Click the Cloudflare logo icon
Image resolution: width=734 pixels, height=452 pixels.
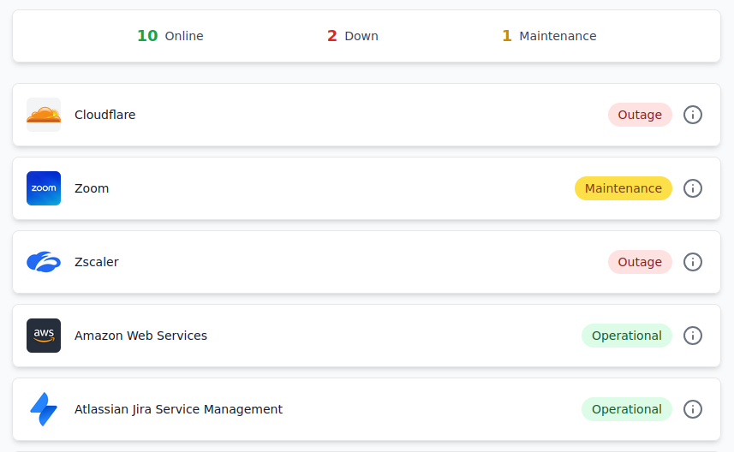click(44, 115)
